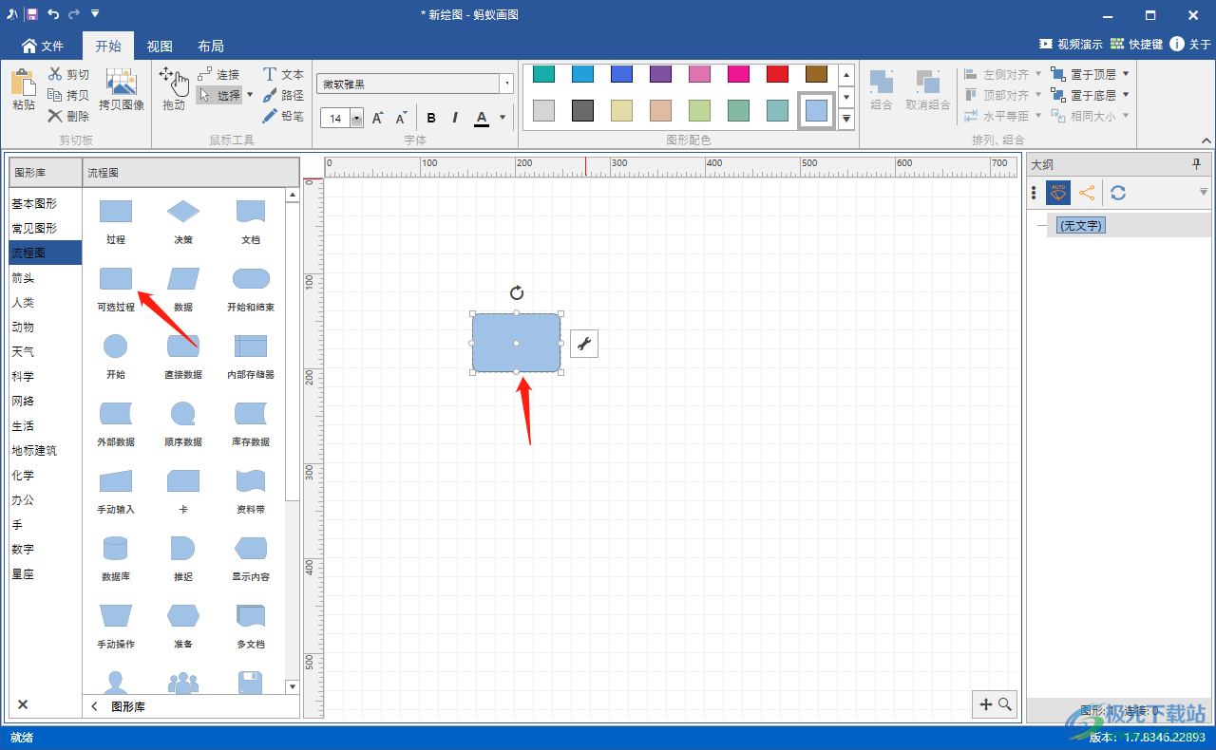Viewport: 1216px width, 750px height.
Task: Select the Connect (连接) tool
Action: coord(218,74)
